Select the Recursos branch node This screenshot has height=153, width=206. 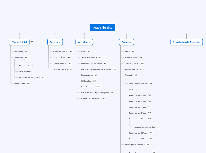click(x=55, y=42)
